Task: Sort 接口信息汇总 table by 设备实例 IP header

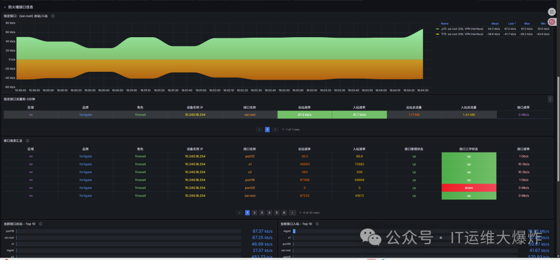Action: 195,149
